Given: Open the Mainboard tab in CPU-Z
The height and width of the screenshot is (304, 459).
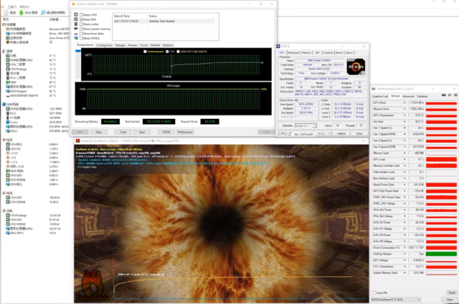Looking at the screenshot, I should 294,52.
